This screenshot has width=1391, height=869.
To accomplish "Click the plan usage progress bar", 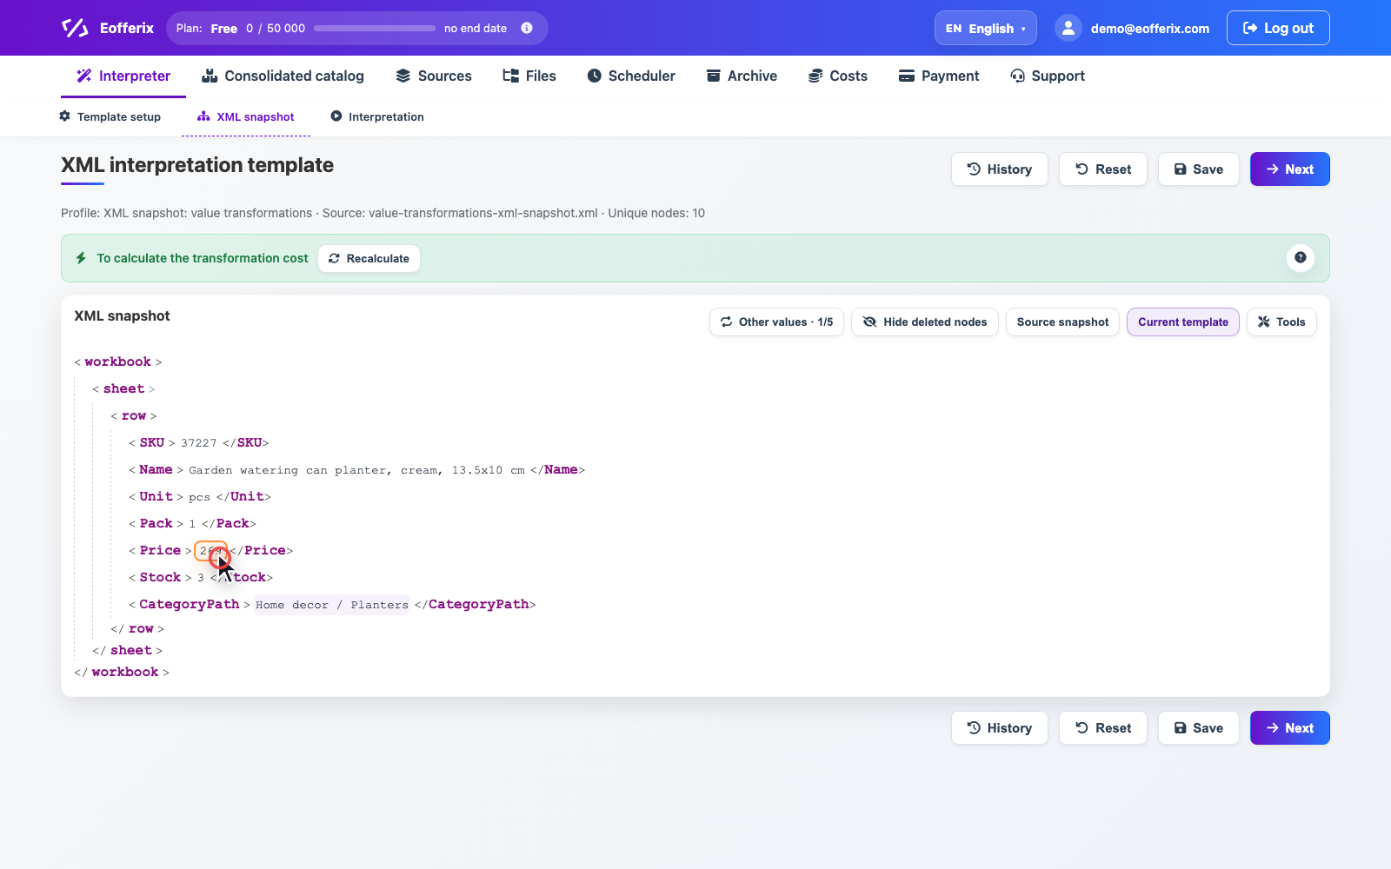I will 375,28.
